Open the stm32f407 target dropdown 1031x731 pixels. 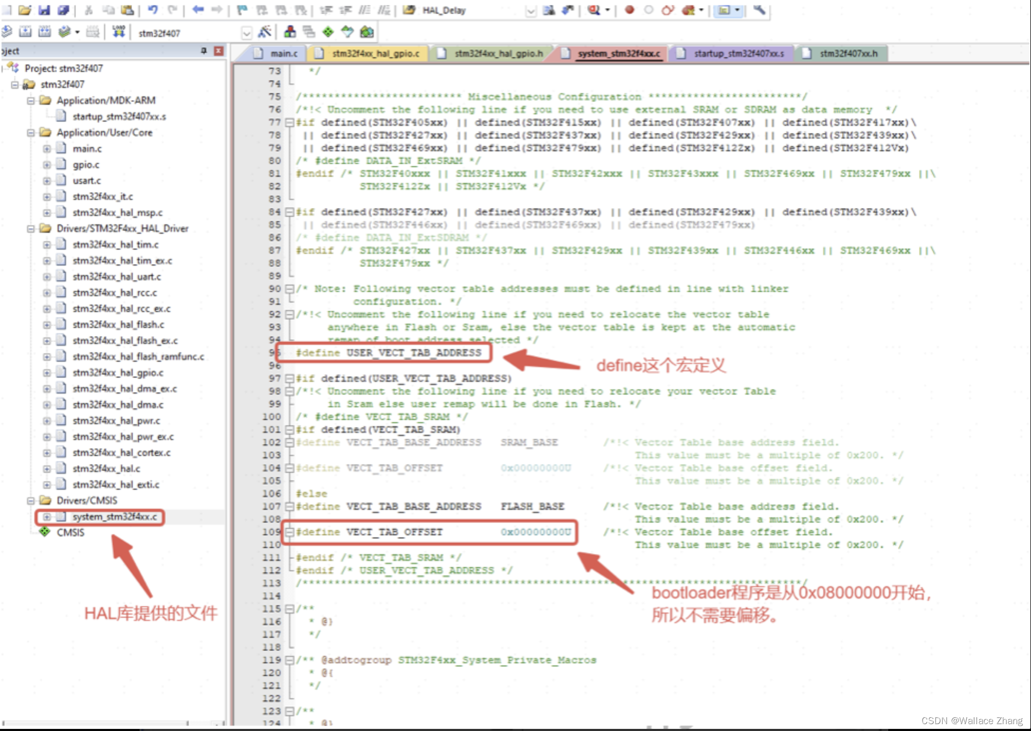tap(246, 33)
